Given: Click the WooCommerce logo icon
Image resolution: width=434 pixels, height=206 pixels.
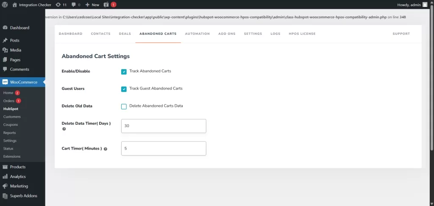Looking at the screenshot, I should 5,82.
